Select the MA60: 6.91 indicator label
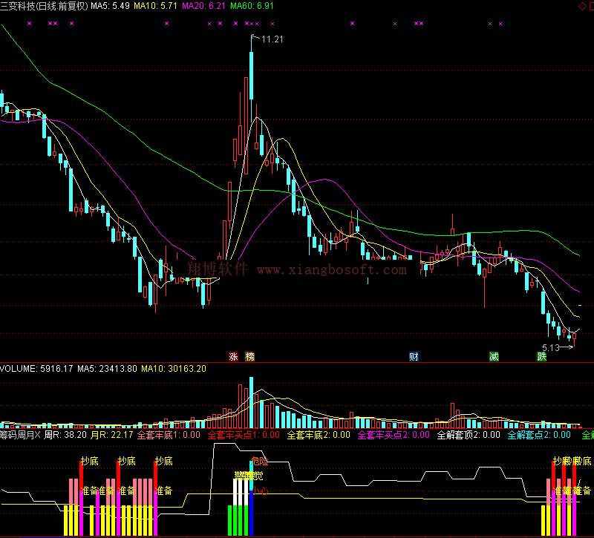Screen dimensions: 594x538 (252, 6)
